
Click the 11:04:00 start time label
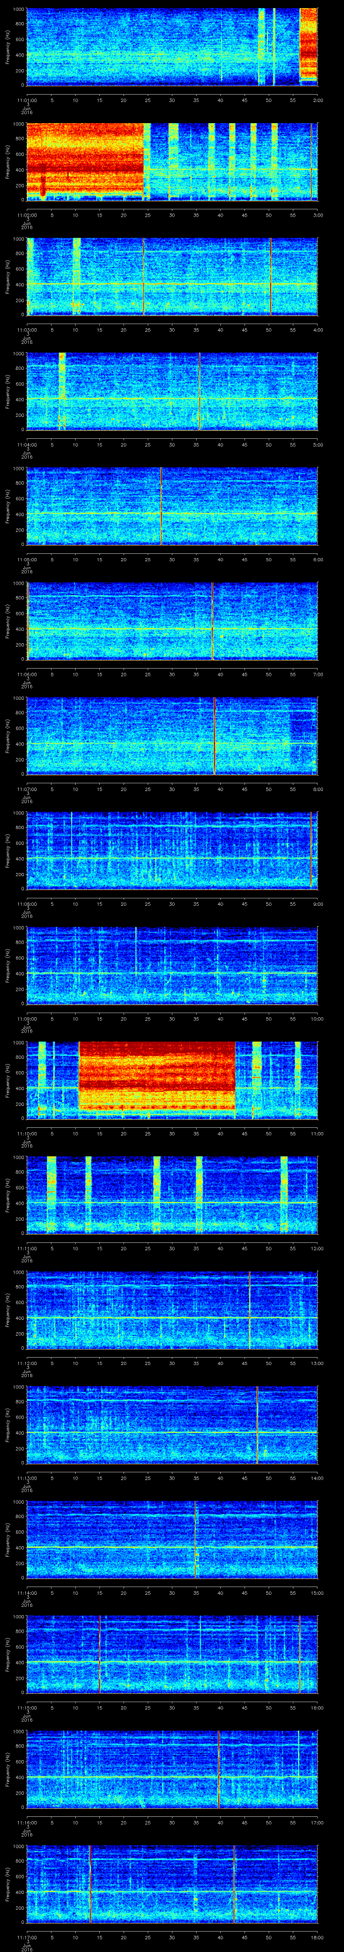coord(27,444)
